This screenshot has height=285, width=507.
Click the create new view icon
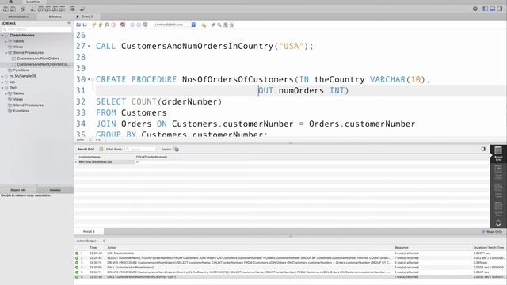(x=48, y=9)
